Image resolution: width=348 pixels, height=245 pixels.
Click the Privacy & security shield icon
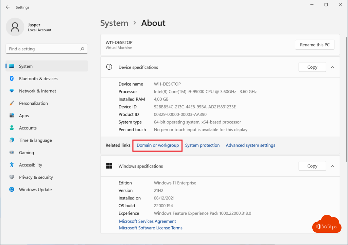pyautogui.click(x=12, y=177)
